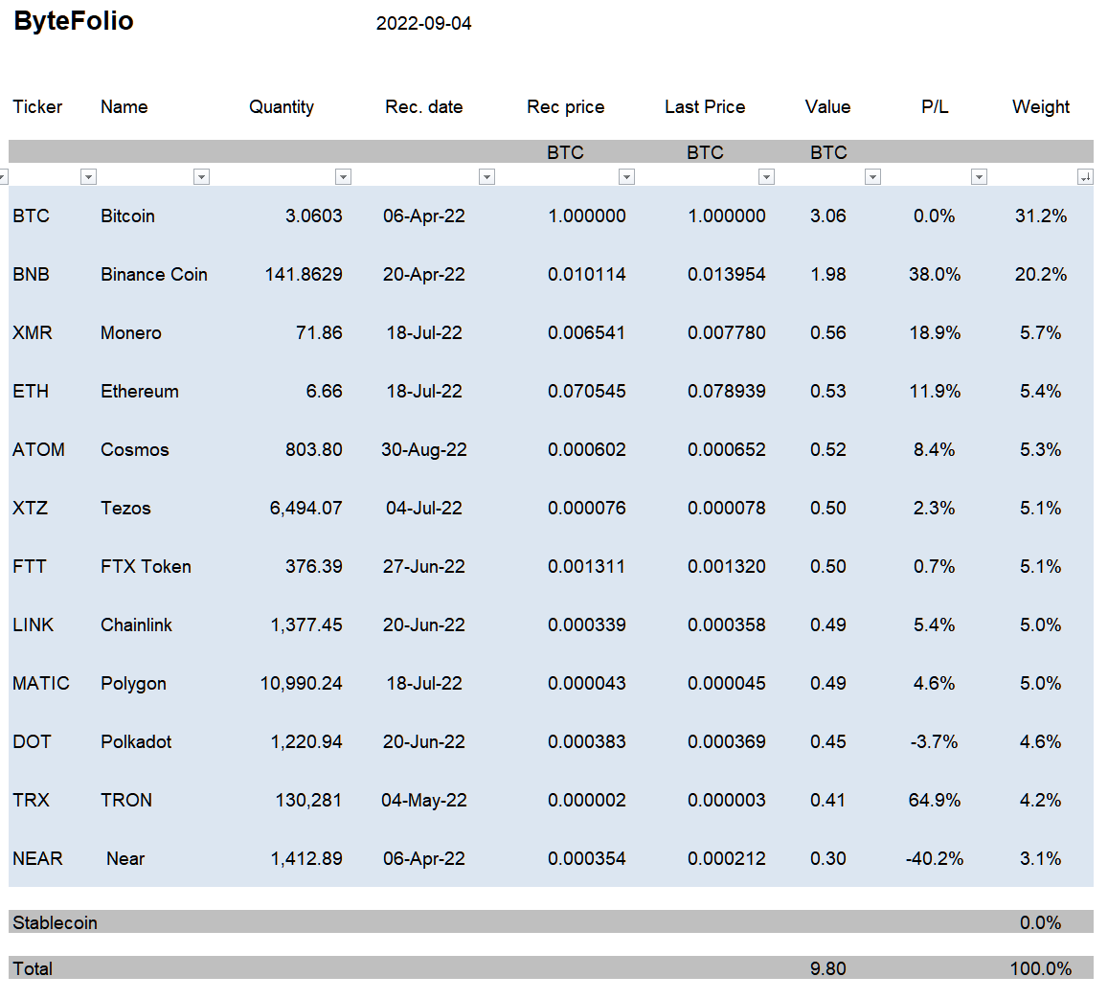This screenshot has width=1108, height=999.
Task: Select the Tezos quantity 6,494.07
Action: click(306, 508)
